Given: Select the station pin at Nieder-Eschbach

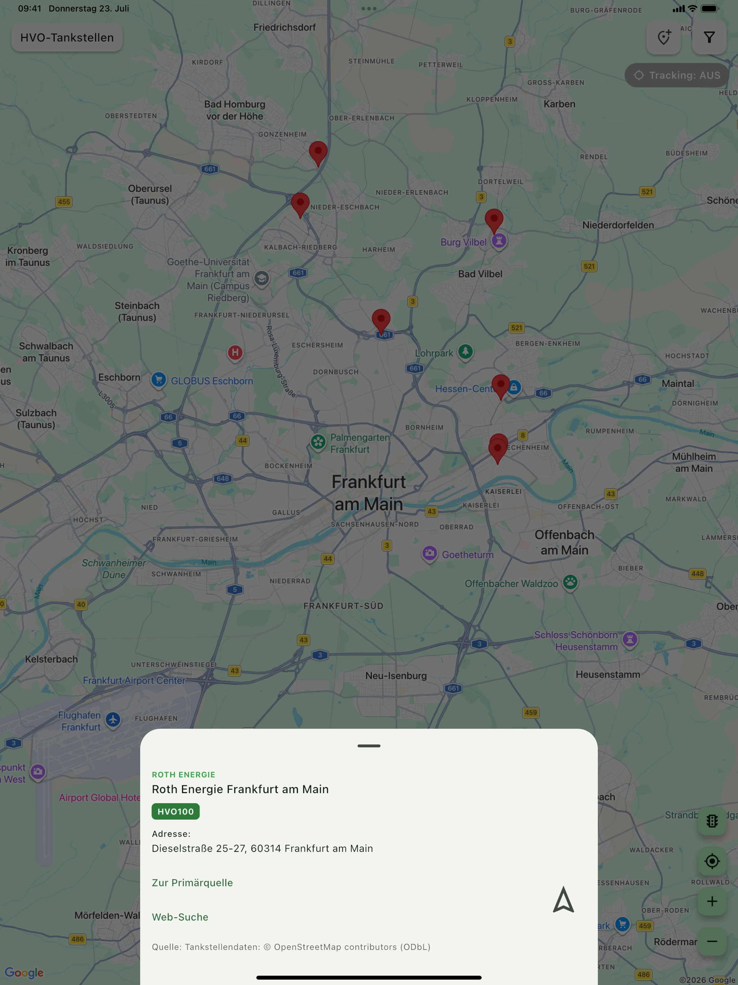Looking at the screenshot, I should tap(300, 205).
